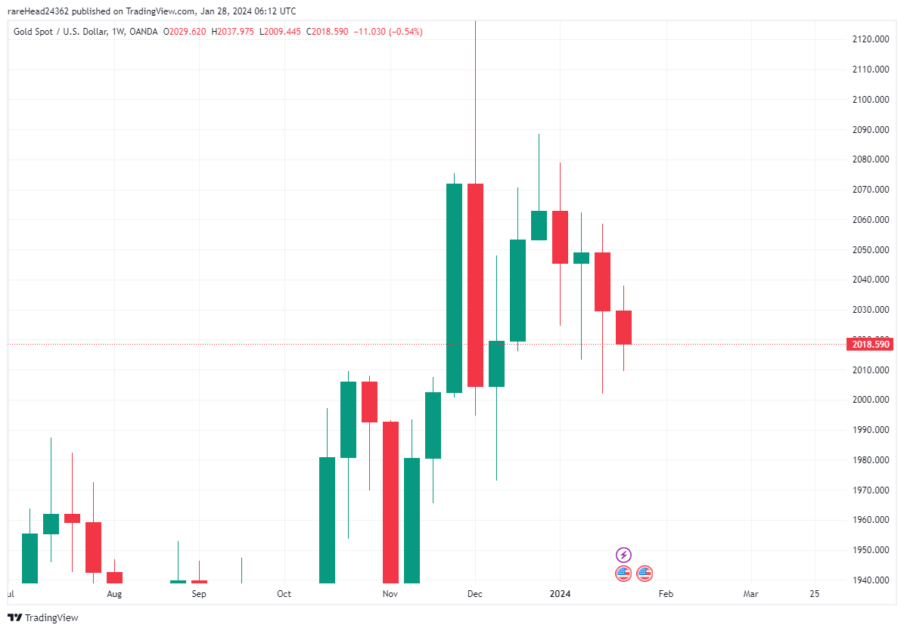Click the Dec label on time axis
Image resolution: width=904 pixels, height=631 pixels.
475,594
